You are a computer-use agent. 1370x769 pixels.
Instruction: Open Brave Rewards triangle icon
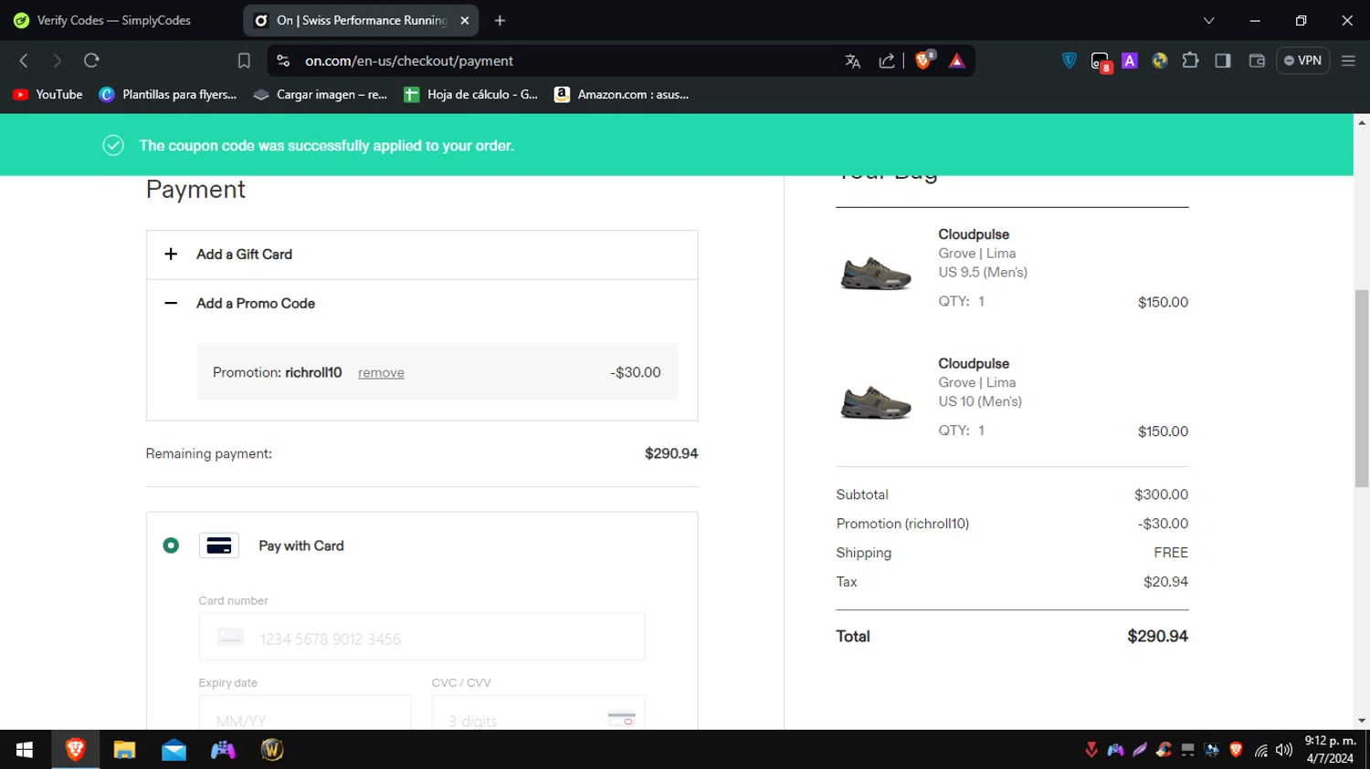click(x=956, y=61)
